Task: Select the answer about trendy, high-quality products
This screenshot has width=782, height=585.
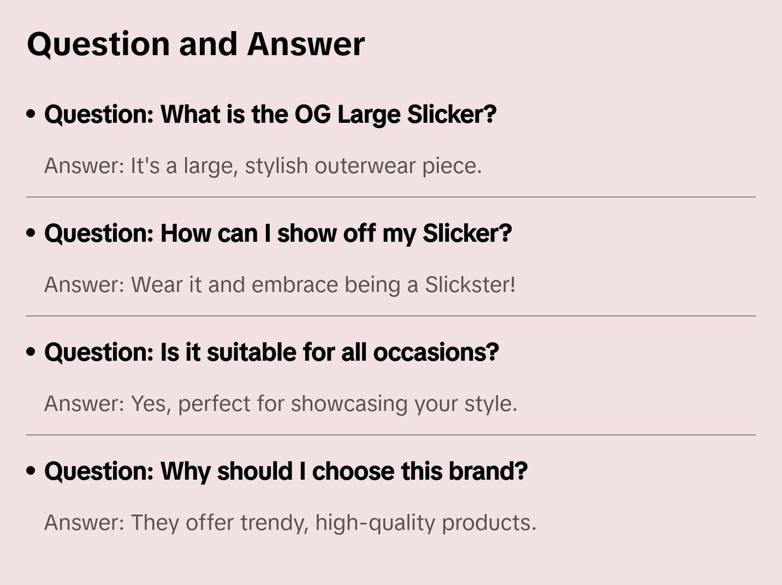Action: click(290, 523)
